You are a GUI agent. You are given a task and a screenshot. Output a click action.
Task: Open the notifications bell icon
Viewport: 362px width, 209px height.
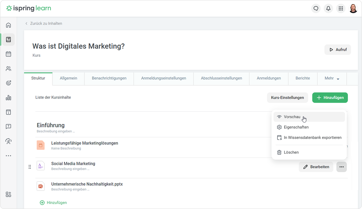tap(328, 9)
